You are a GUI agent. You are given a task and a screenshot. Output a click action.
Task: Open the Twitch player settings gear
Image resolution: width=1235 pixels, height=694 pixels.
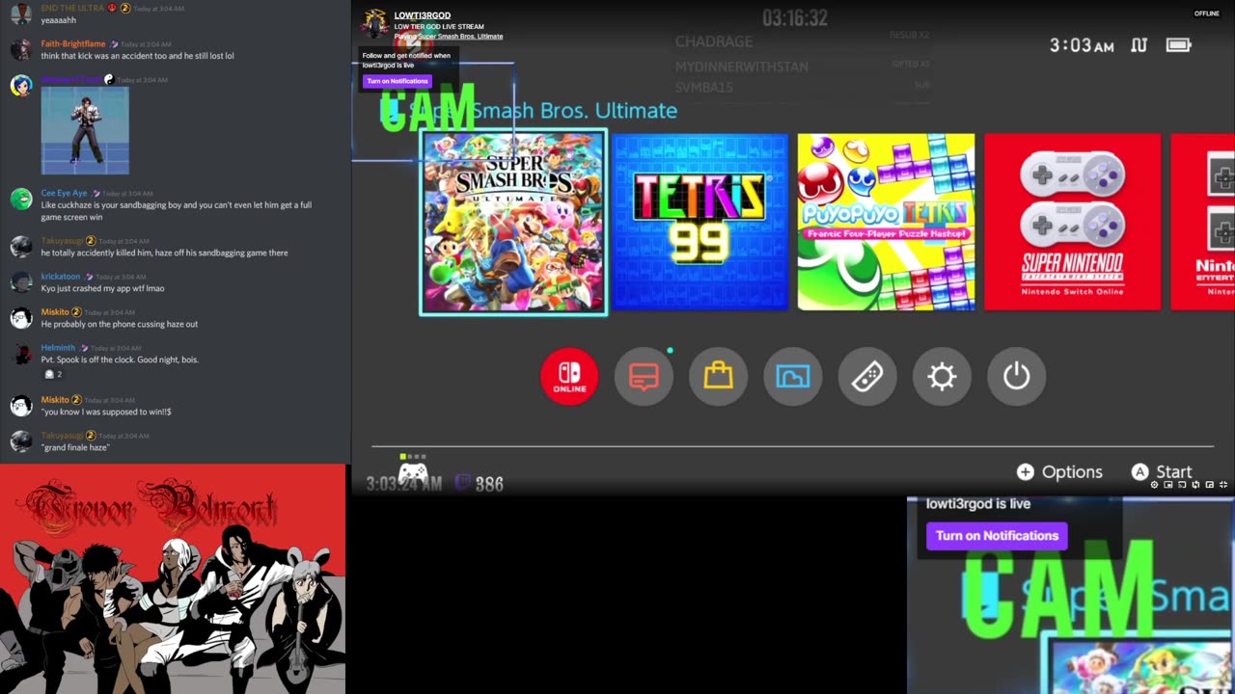1154,485
